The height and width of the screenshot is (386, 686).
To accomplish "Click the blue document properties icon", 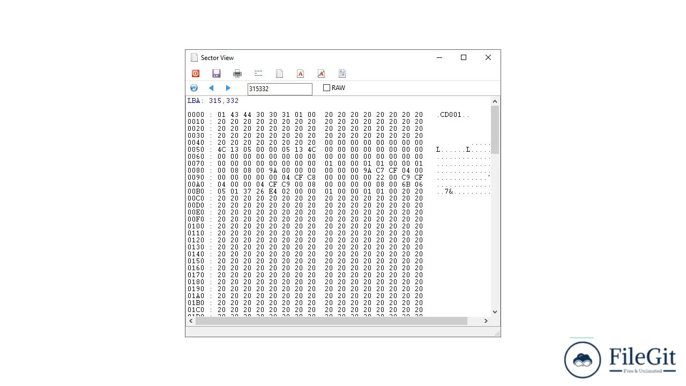I will [342, 73].
